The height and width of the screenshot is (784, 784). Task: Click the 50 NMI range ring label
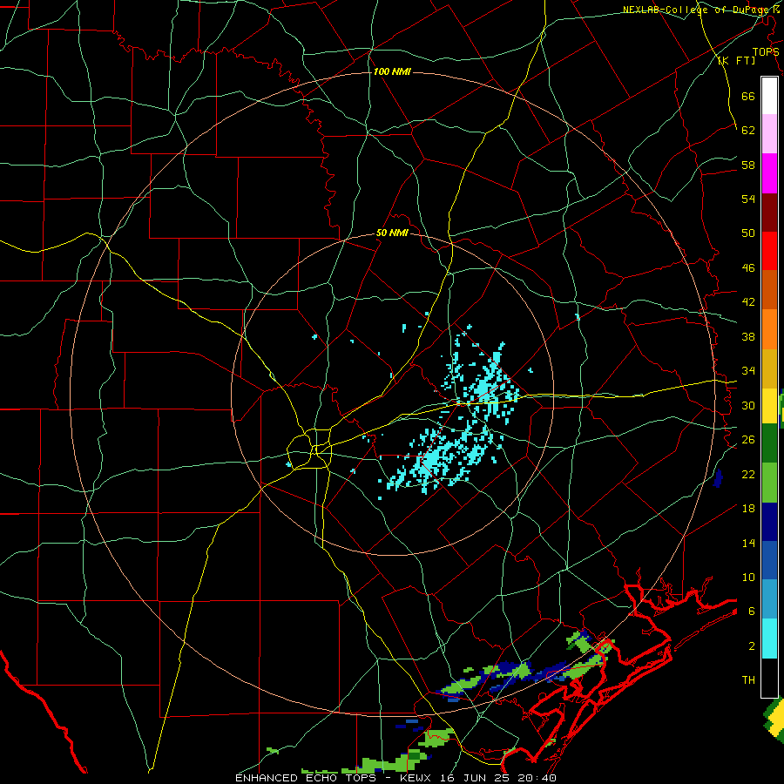click(392, 233)
